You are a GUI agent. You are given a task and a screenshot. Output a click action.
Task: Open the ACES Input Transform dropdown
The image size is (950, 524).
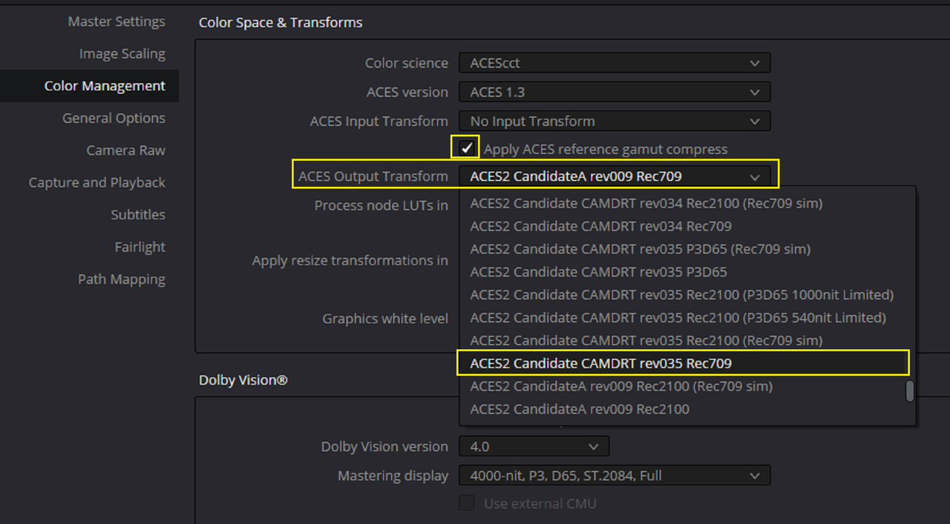pyautogui.click(x=615, y=121)
